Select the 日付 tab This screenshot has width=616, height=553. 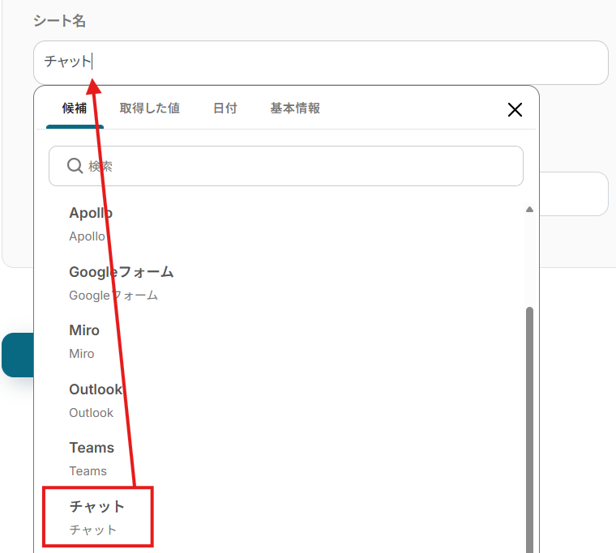click(225, 108)
